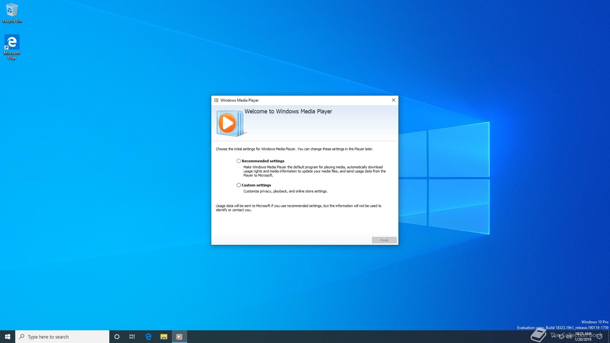
Task: Close the Windows Media Player dialog
Action: [x=393, y=100]
